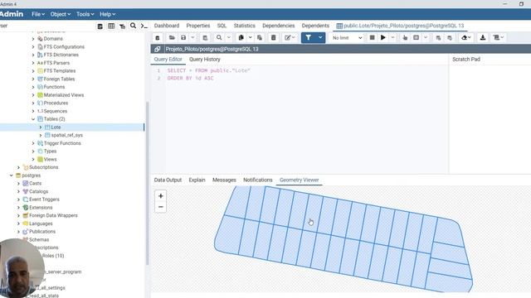Collapse the Tables (2) tree node
Image resolution: width=531 pixels, height=298 pixels.
tap(33, 119)
